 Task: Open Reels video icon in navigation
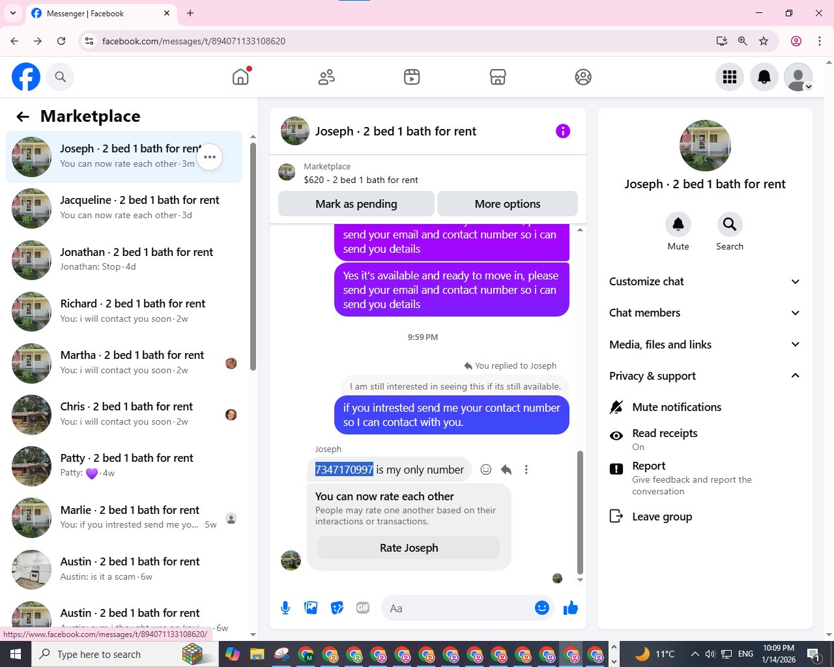point(412,77)
